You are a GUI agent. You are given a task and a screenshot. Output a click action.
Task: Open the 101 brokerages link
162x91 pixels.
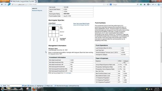pos(67,73)
